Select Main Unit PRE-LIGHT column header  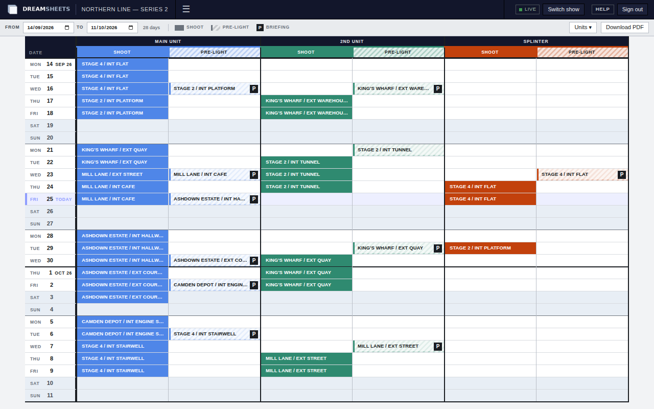(215, 52)
